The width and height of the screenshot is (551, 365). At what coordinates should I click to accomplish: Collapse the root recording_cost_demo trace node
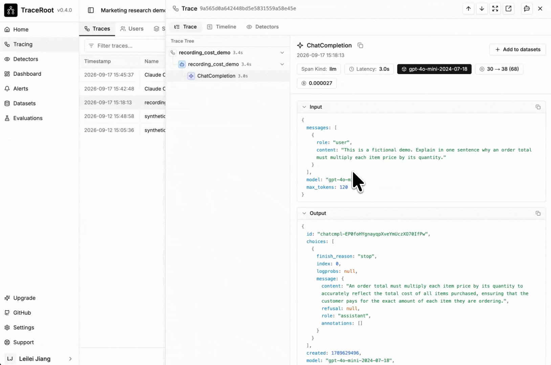282,53
